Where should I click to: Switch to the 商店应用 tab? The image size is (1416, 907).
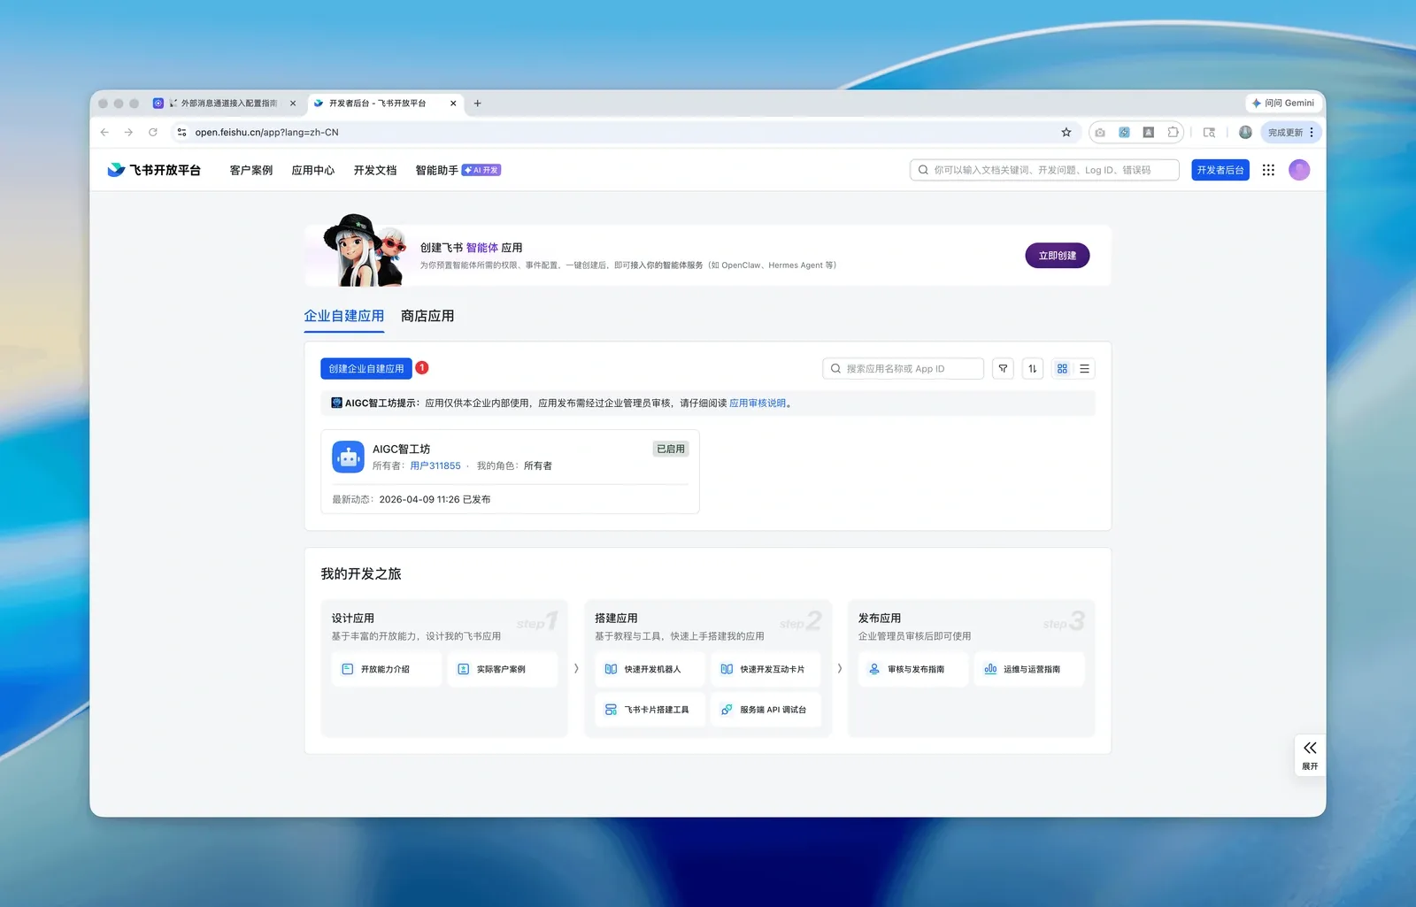(x=427, y=316)
